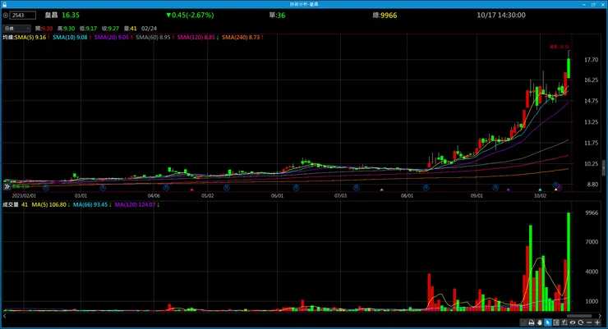Click the month marker near 07/03
608x329 pixels.
click(x=356, y=188)
